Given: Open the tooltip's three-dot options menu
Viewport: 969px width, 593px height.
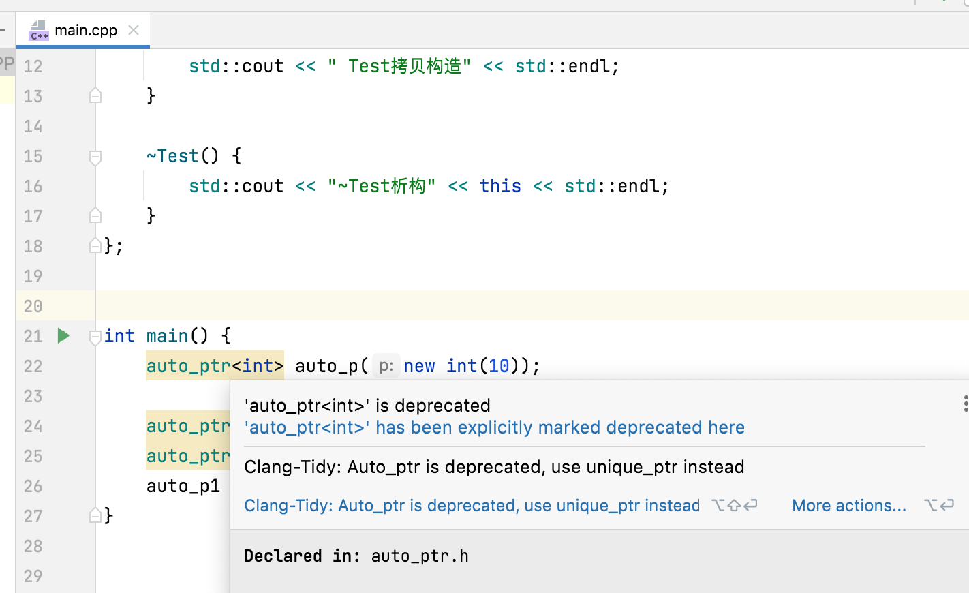Looking at the screenshot, I should tap(966, 404).
